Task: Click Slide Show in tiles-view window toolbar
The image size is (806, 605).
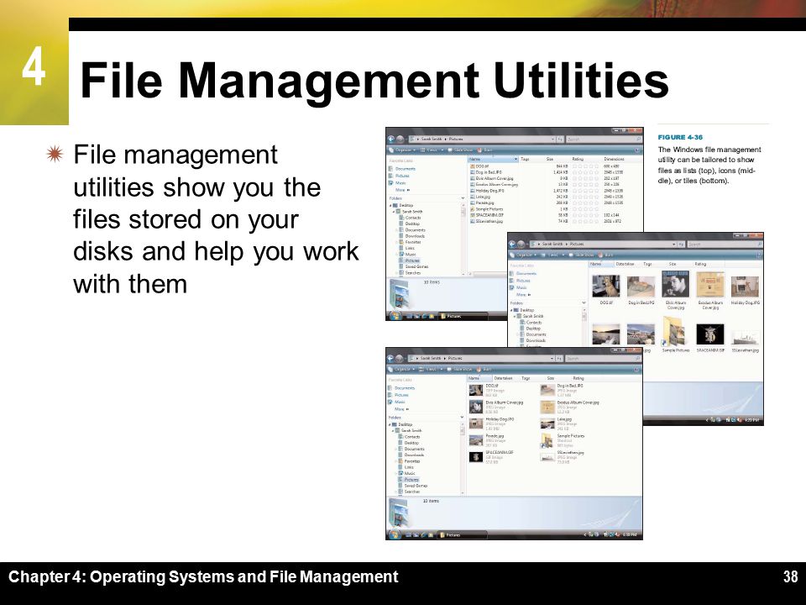Action: click(460, 370)
